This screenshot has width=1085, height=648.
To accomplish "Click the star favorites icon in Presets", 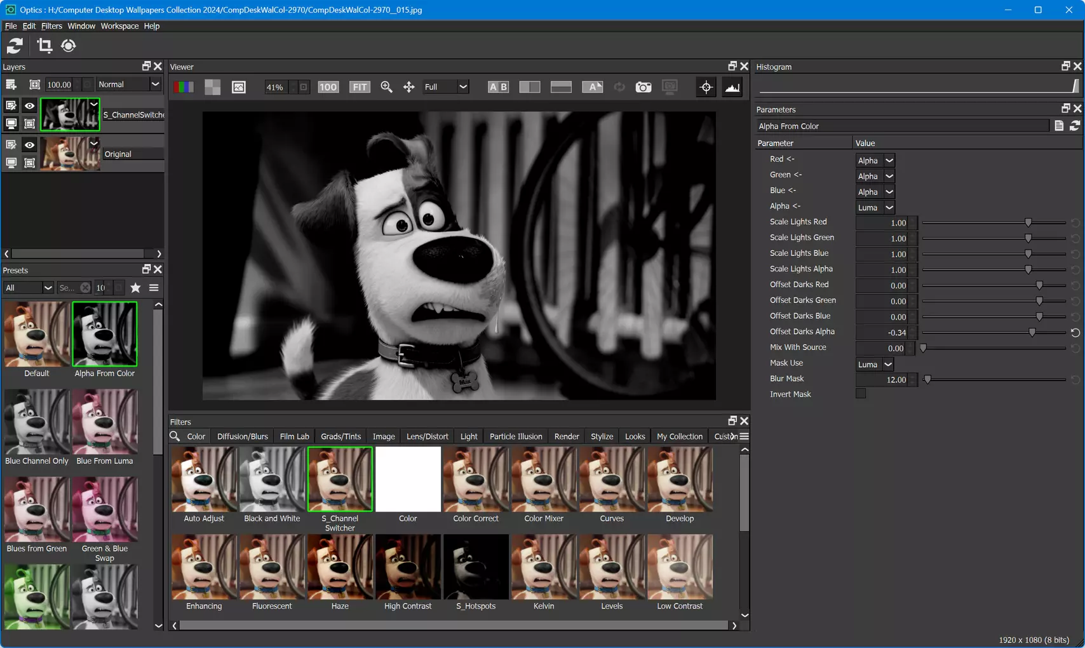I will (x=135, y=288).
